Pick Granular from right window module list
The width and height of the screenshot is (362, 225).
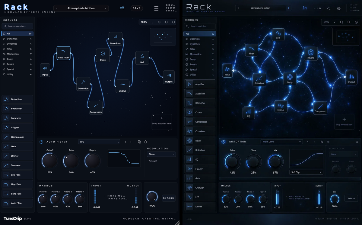coord(200,188)
